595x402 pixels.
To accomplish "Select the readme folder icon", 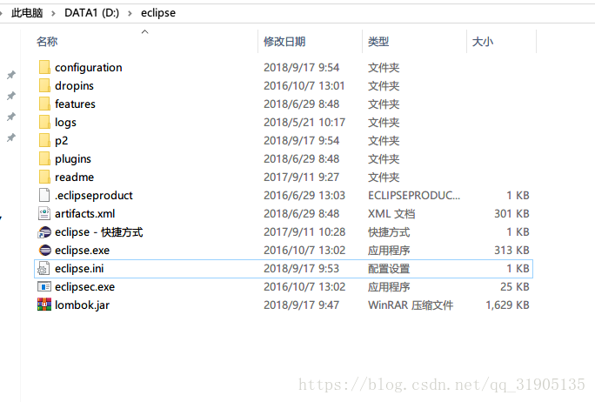I will point(44,177).
